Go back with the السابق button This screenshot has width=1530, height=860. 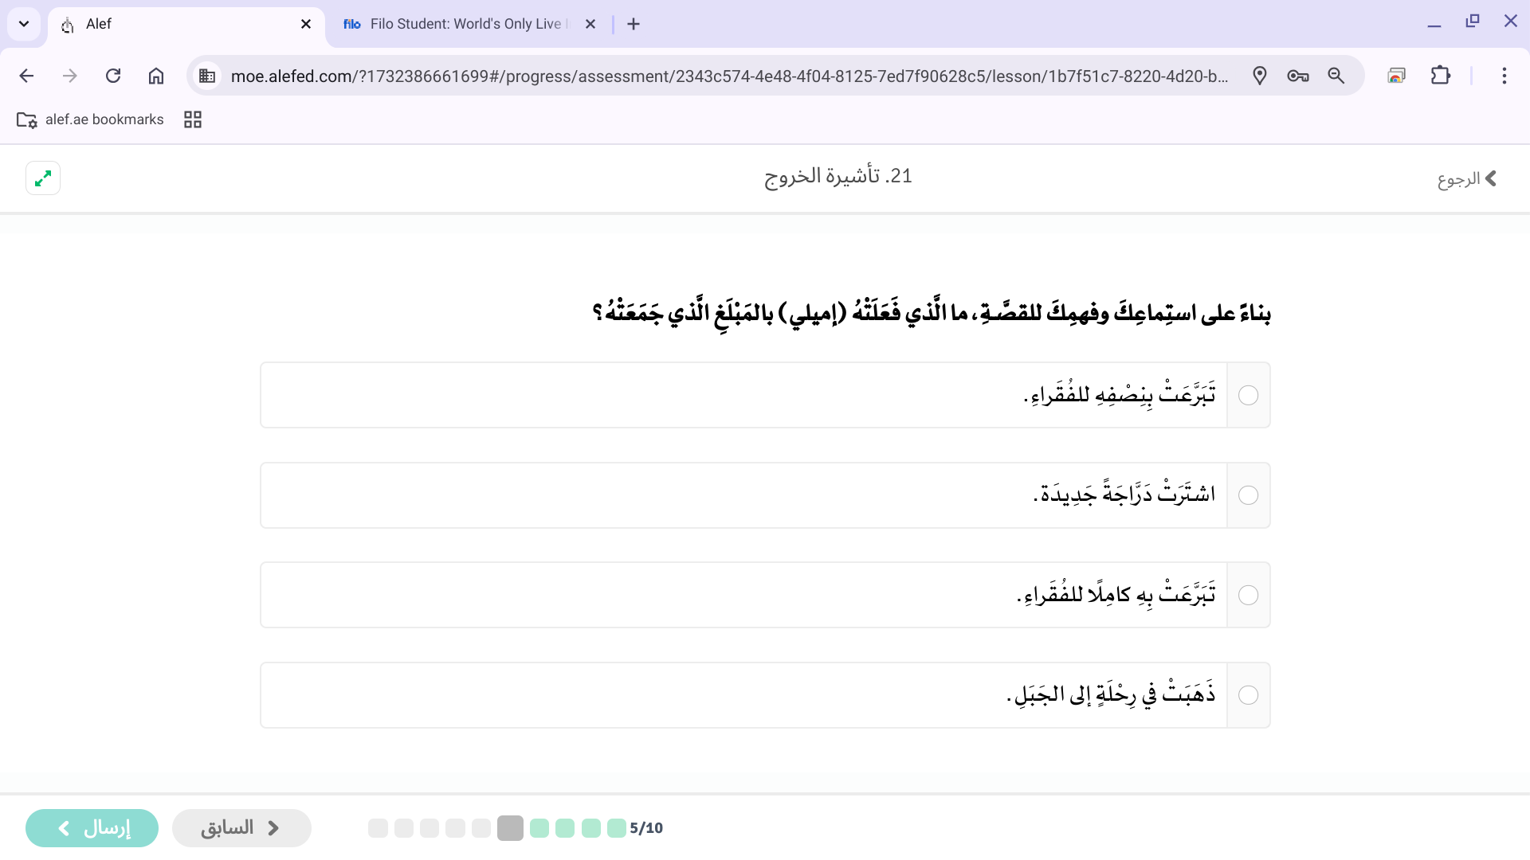coord(241,828)
